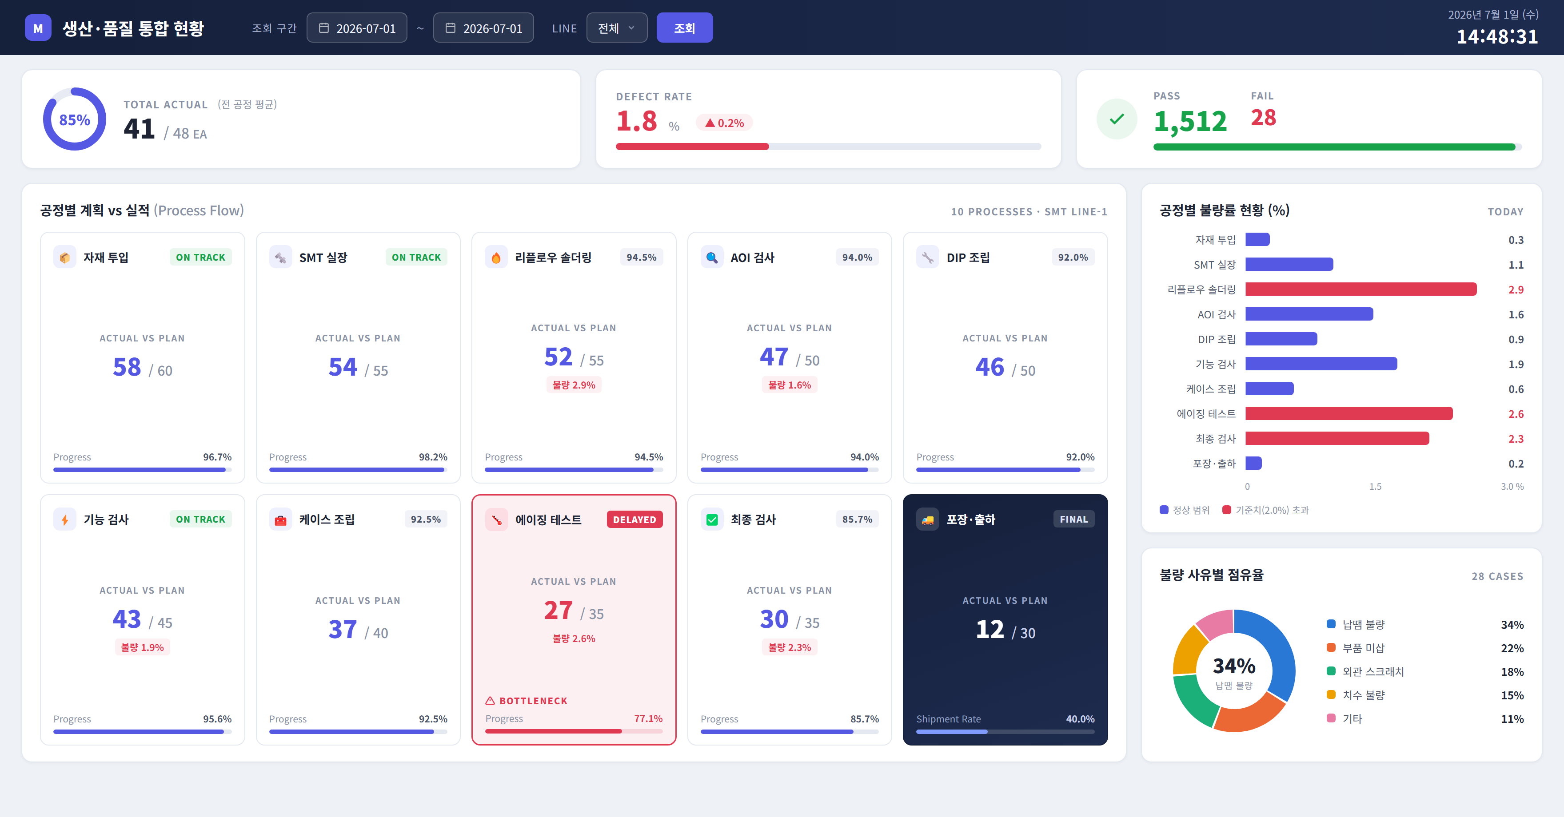Click the ▲0.2% defect change badge
This screenshot has width=1564, height=817.
click(724, 123)
